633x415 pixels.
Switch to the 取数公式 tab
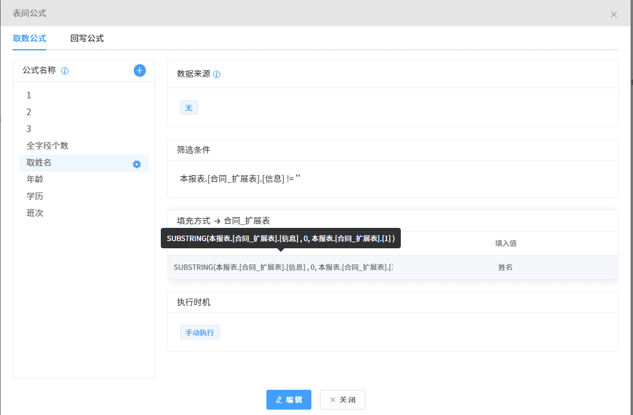point(29,38)
